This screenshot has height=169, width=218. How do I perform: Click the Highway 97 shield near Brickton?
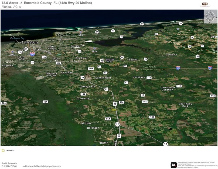(117, 124)
